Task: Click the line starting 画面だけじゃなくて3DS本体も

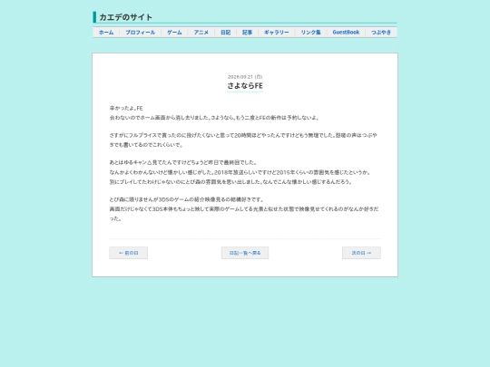Action: click(244, 214)
